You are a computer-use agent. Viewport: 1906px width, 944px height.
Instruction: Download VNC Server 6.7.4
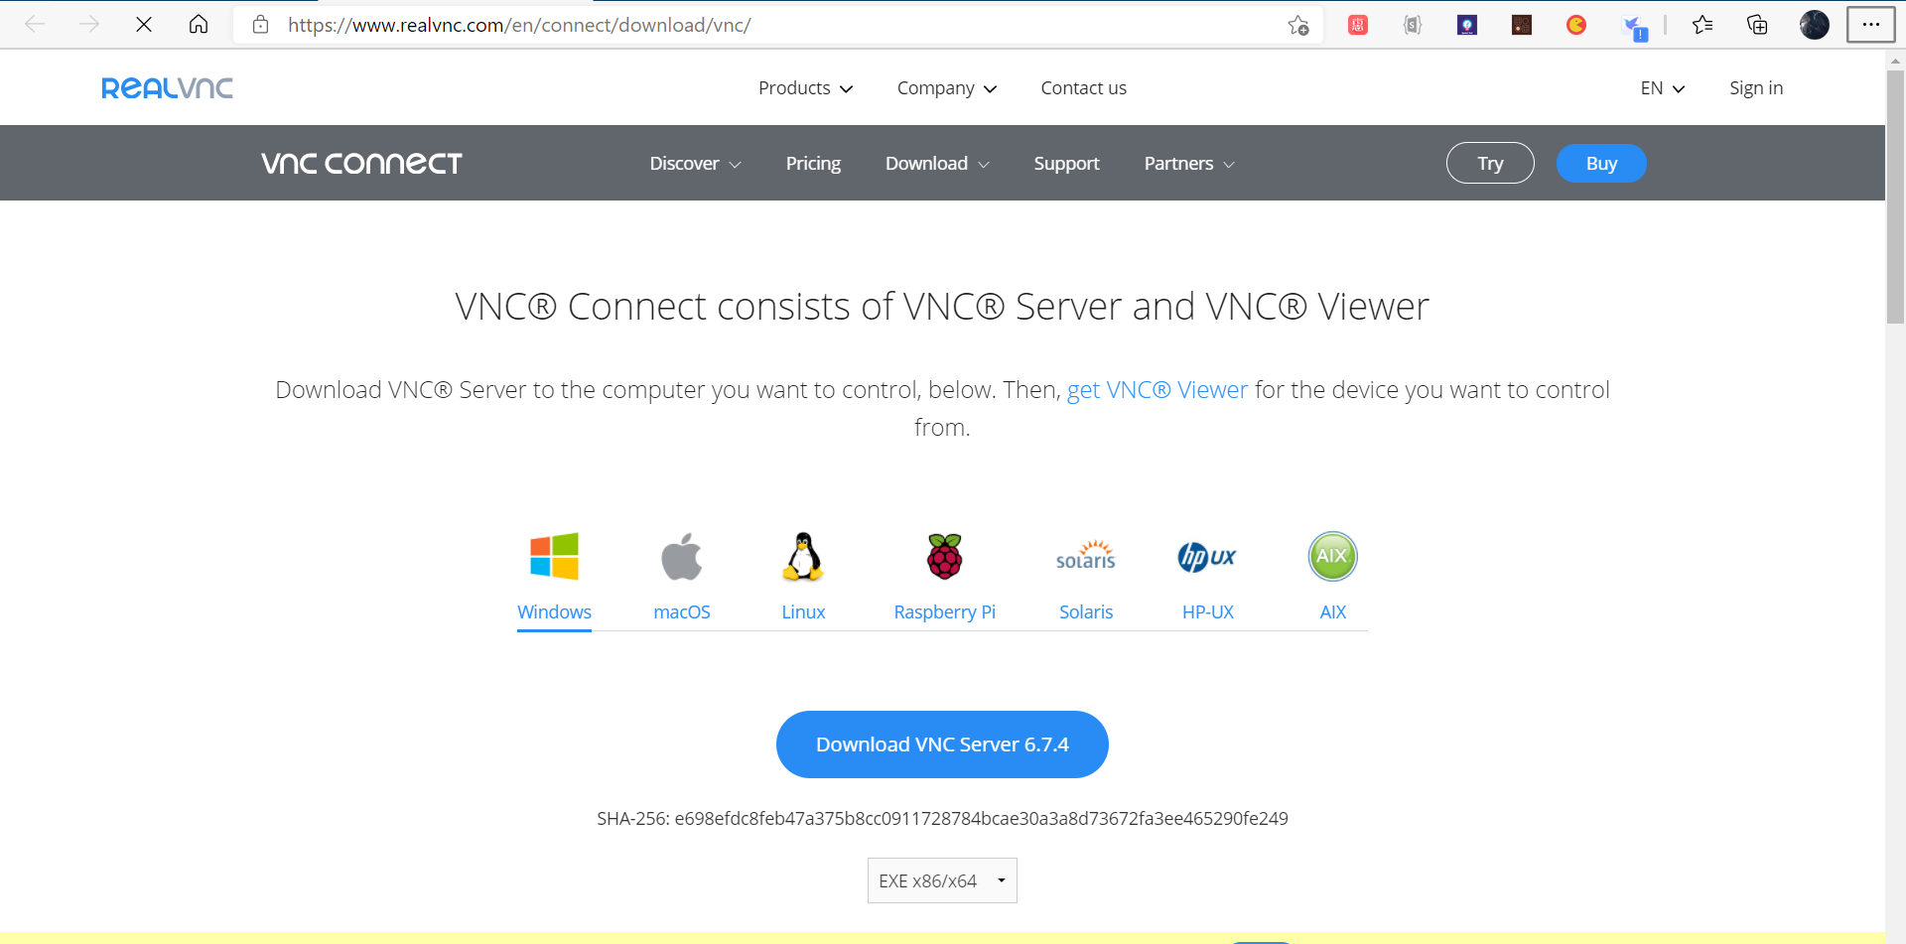[x=941, y=743]
